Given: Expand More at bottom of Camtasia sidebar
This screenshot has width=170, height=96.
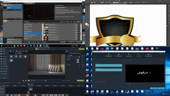Looking at the screenshot, I should click(4, 78).
